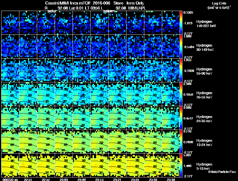Screen dimensions: 238x181
Task: Choose the 35-55 keV image at 23:33
Action: [x=153, y=94]
